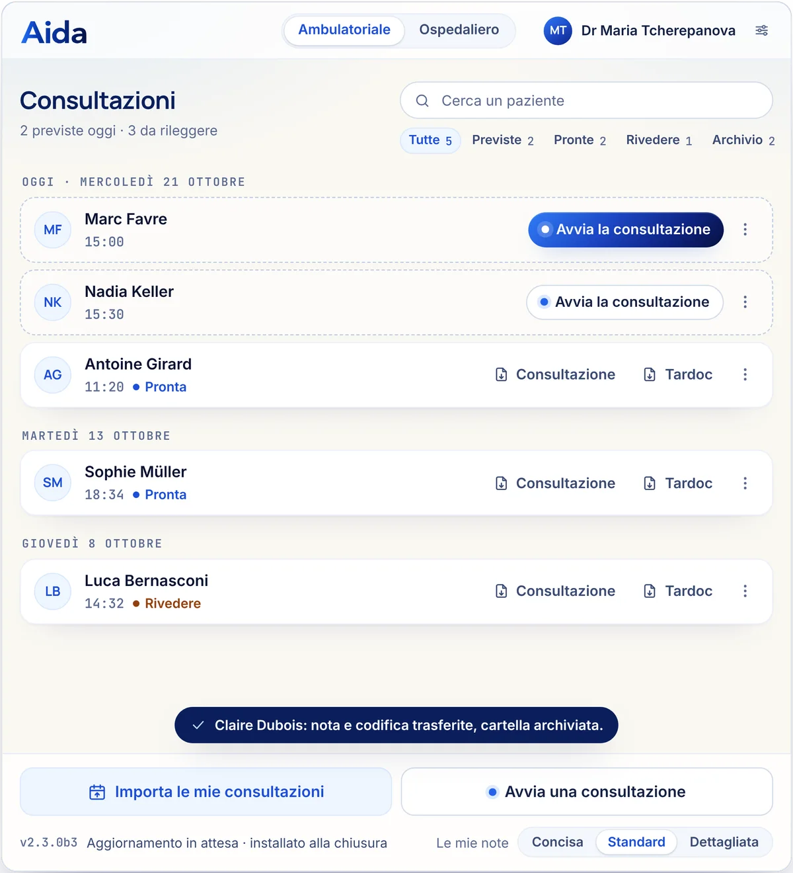
Task: Open the settings sliders icon beside doctor name
Action: (761, 30)
